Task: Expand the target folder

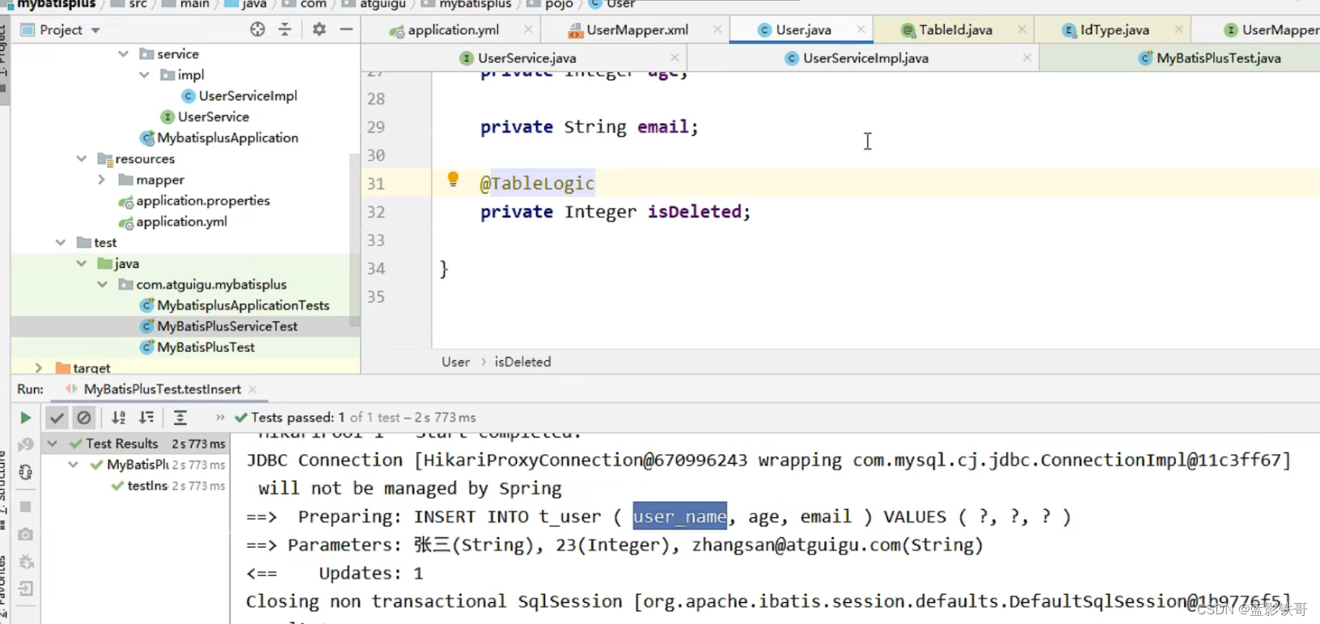Action: [39, 367]
